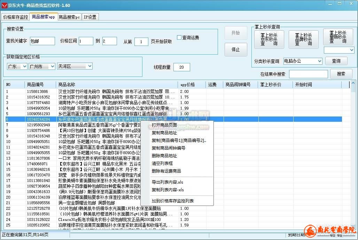Choose 复制列表内容-xls from context menu

tap(168, 190)
